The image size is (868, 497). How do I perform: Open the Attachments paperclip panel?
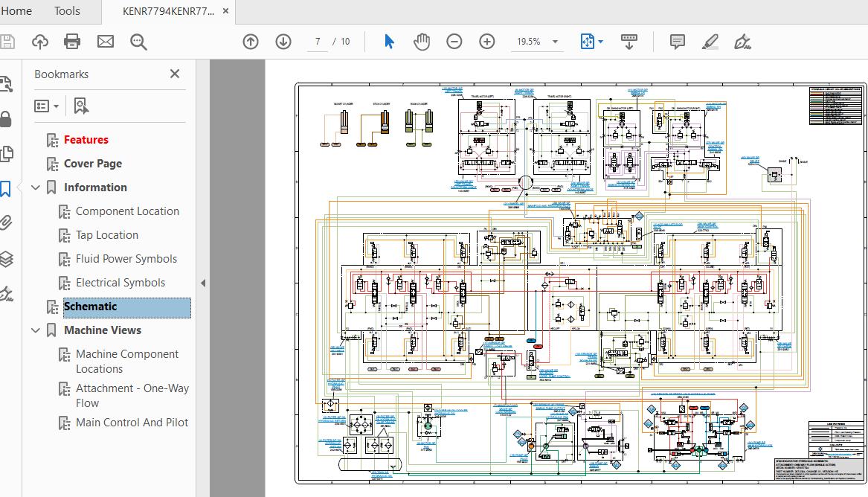coord(5,223)
